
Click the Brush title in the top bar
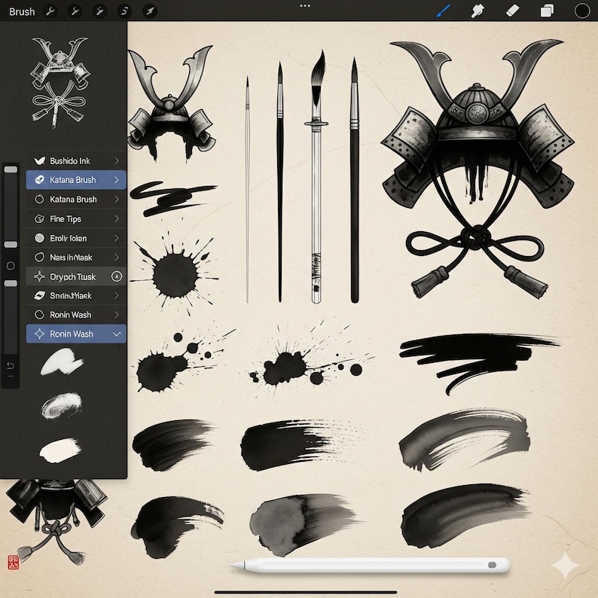tap(22, 12)
